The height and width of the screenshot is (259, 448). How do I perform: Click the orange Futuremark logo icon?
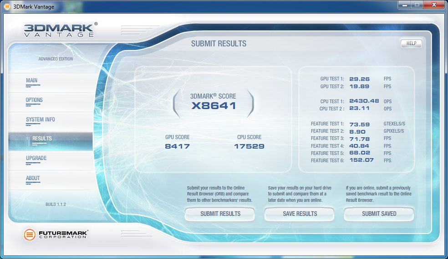[30, 234]
